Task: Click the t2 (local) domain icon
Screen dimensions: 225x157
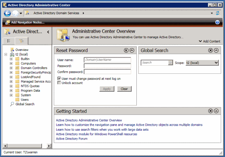Action: [12, 54]
